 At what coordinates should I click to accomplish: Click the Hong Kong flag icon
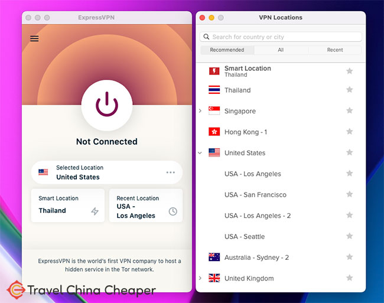tap(214, 132)
